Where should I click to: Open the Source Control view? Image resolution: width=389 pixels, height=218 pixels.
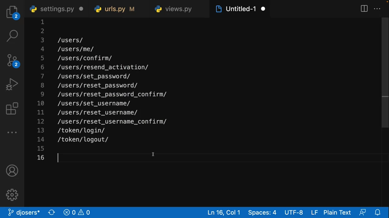[12, 60]
